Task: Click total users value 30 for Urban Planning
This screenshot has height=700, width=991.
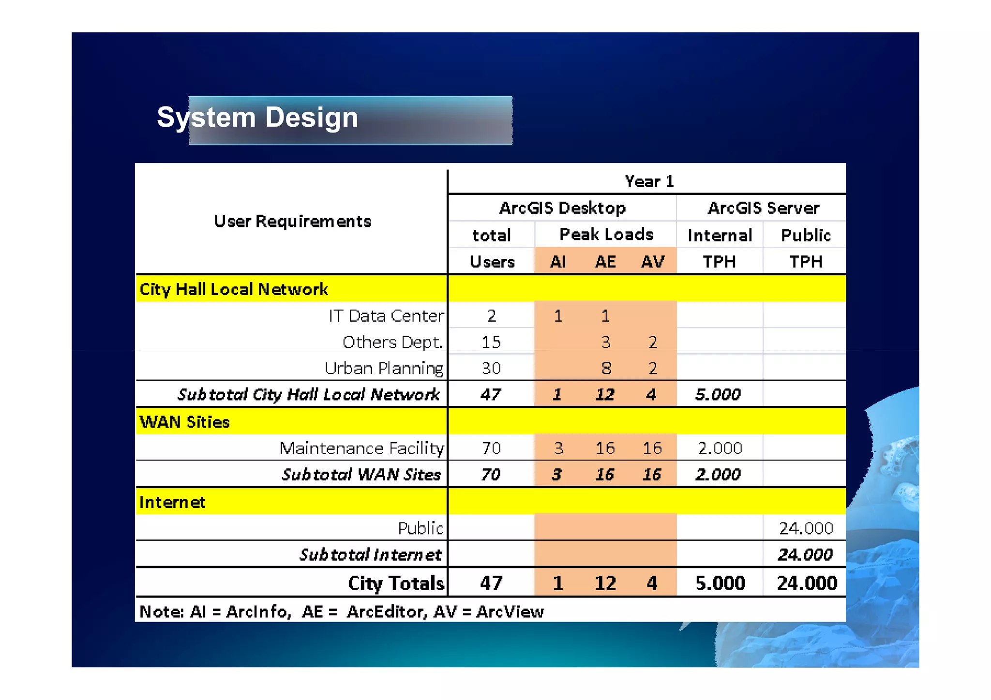Action: 491,369
